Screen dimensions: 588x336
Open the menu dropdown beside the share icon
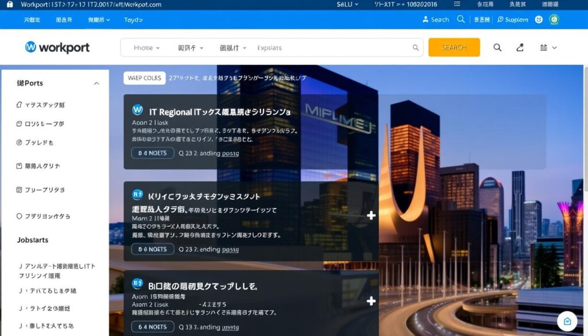[x=548, y=48]
